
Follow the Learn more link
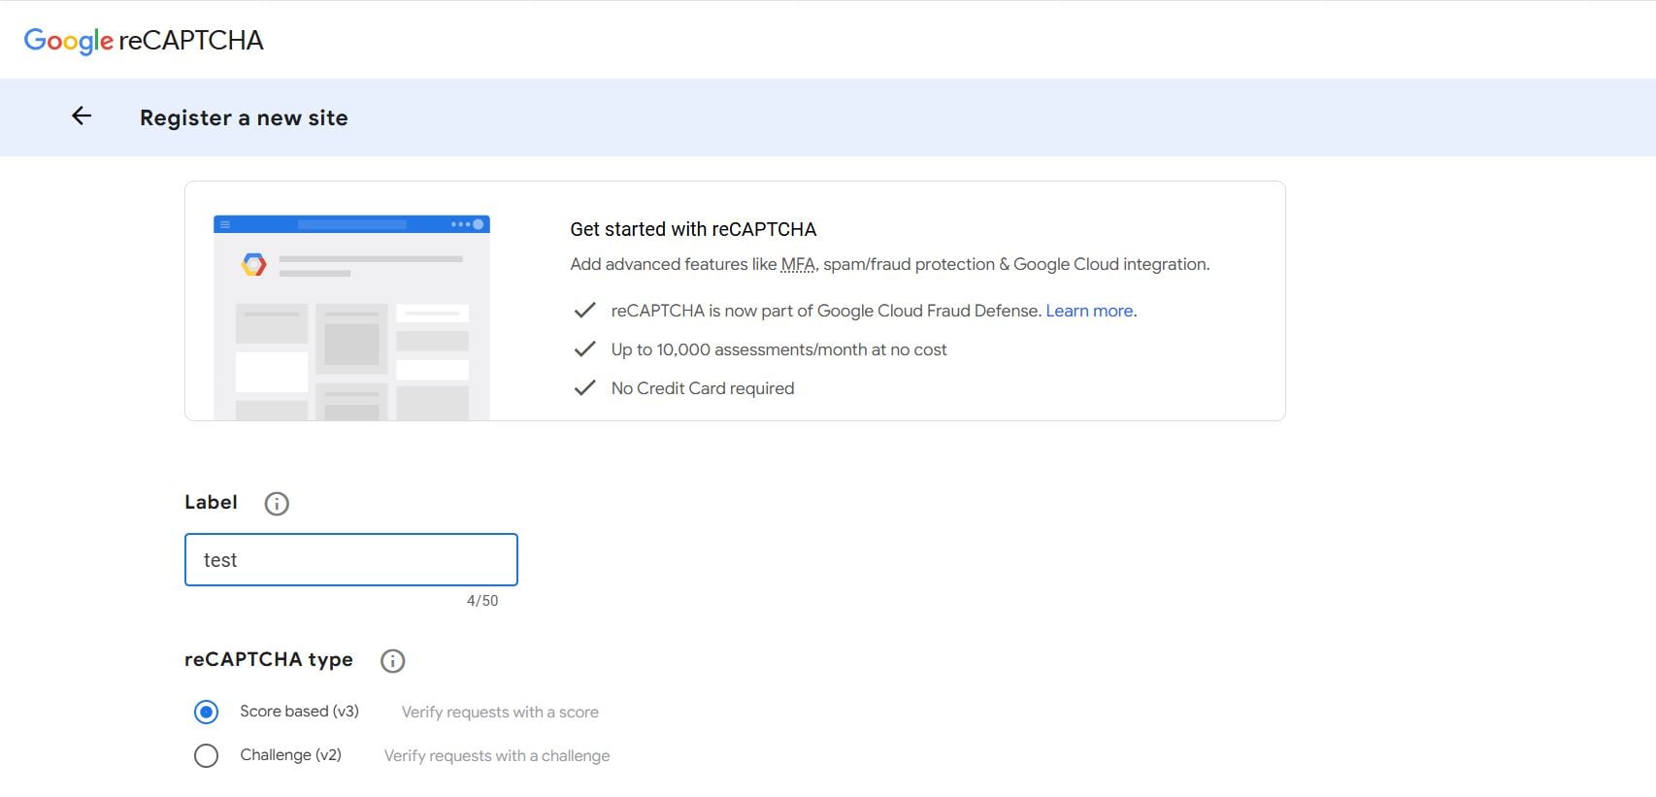coord(1089,311)
